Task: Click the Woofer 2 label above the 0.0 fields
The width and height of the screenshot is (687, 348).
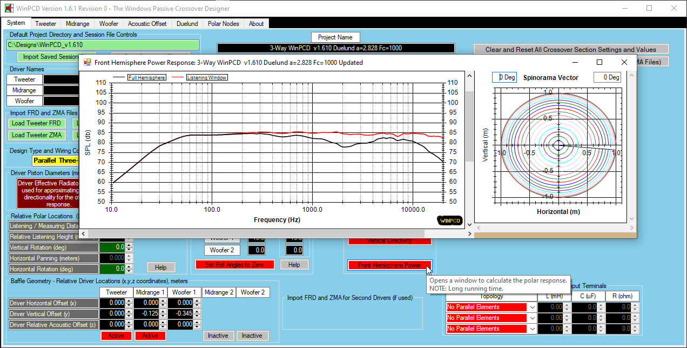Action: [222, 250]
